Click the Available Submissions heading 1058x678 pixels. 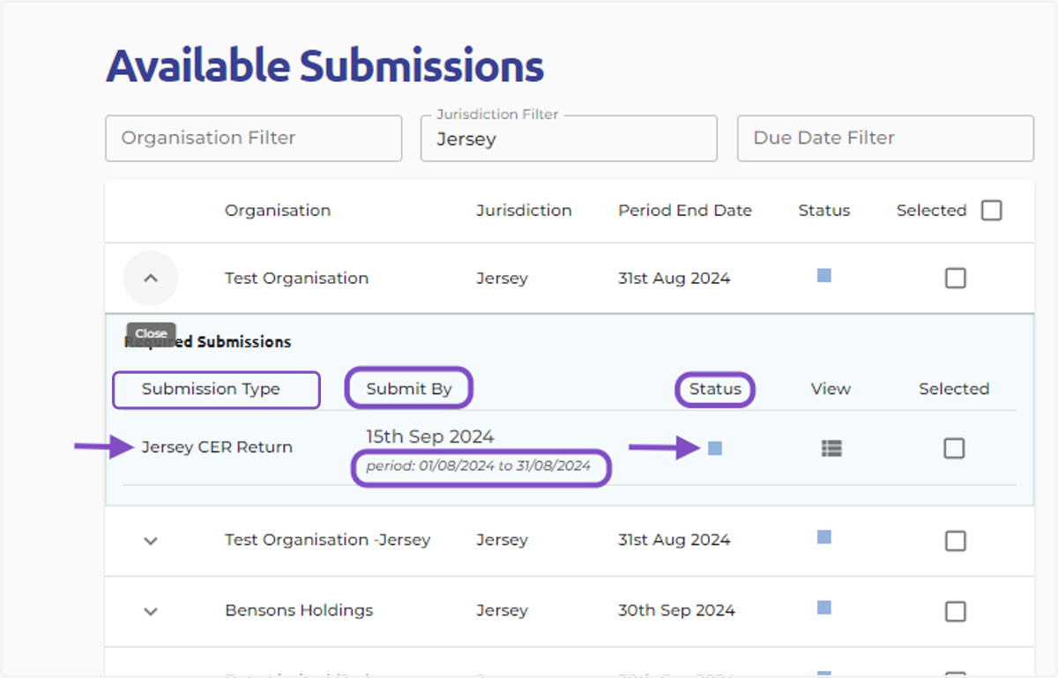[x=325, y=66]
